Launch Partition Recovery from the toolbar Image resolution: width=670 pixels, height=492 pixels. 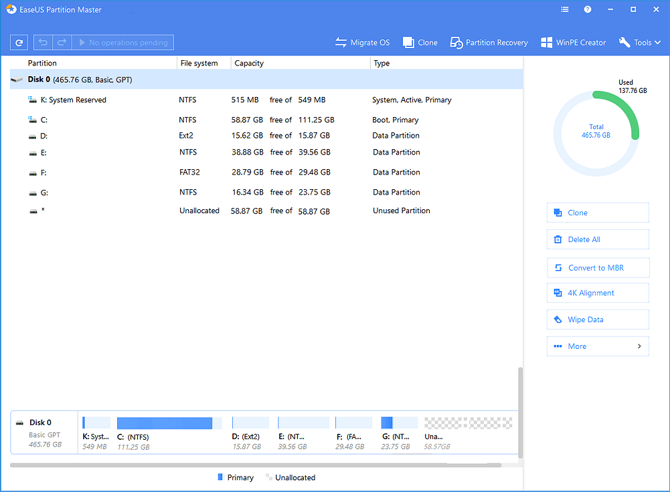click(x=489, y=42)
